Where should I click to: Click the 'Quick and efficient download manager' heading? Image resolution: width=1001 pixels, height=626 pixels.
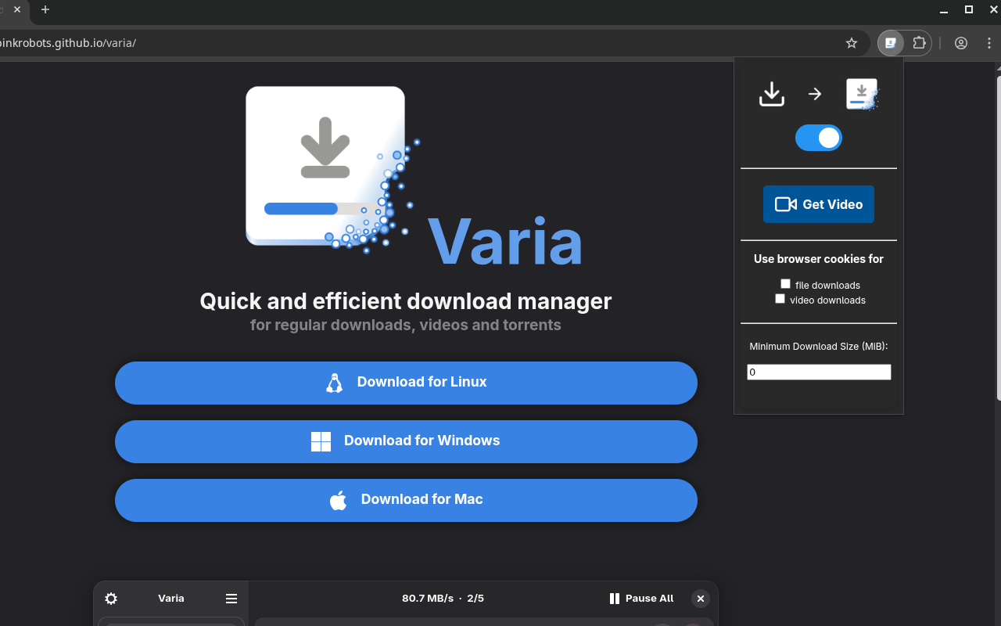[406, 301]
